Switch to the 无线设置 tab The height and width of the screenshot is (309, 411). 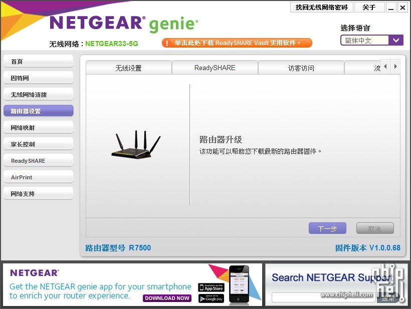(x=129, y=68)
